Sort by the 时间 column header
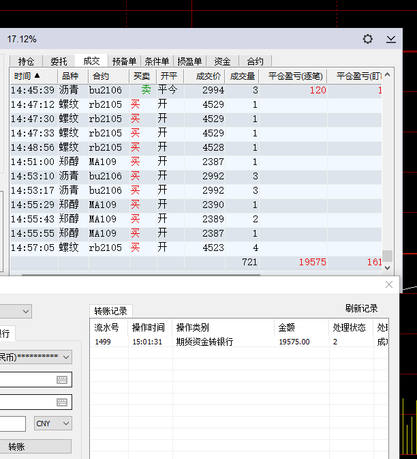Screen dimensions: 417x459 click(33, 76)
